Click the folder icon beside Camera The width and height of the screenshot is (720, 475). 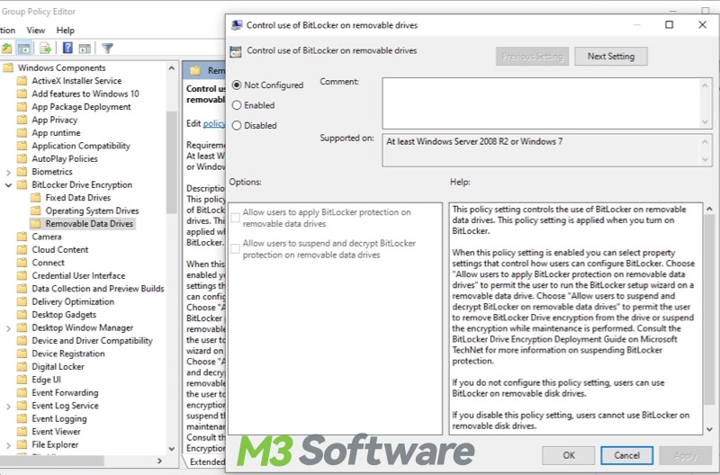tap(22, 237)
